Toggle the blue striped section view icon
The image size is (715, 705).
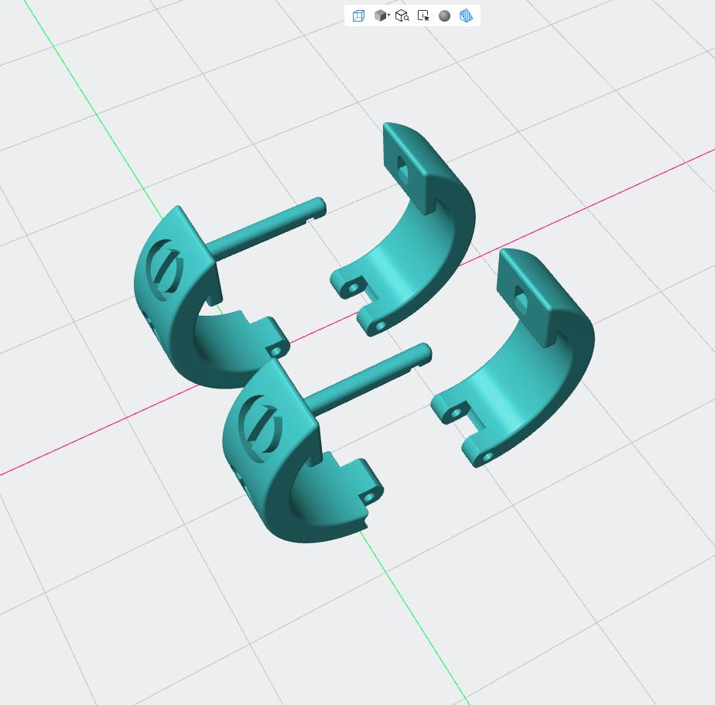466,16
